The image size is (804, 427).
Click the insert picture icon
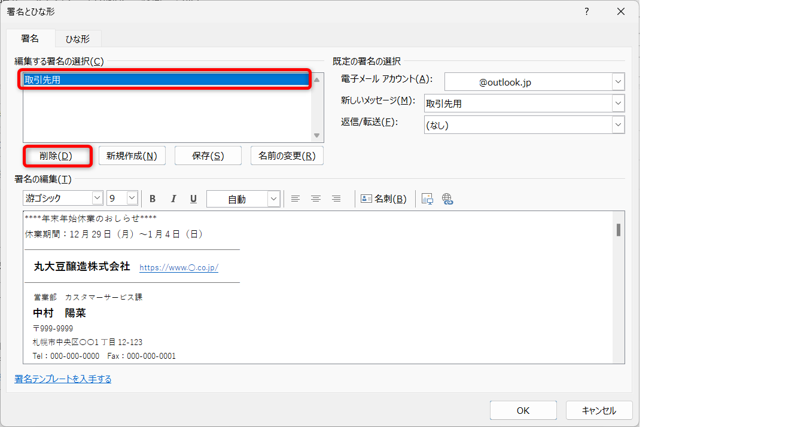click(427, 199)
